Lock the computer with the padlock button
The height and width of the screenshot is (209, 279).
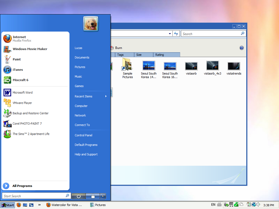[x=93, y=196]
